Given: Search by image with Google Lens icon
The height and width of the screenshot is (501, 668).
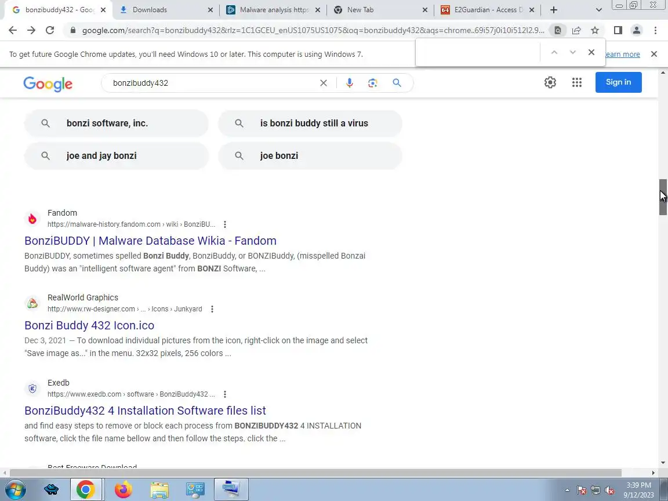Looking at the screenshot, I should point(373,83).
